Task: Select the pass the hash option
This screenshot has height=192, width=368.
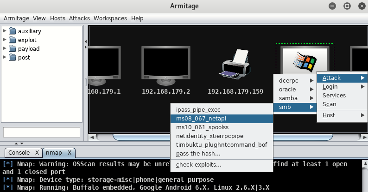Action: pos(222,153)
